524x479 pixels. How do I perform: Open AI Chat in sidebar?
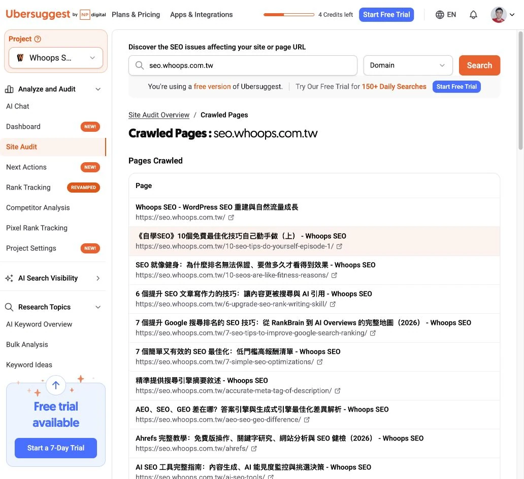(x=18, y=106)
